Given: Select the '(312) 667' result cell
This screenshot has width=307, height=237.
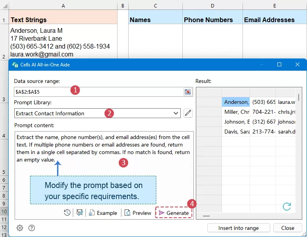Looking at the screenshot, I should [263, 122].
